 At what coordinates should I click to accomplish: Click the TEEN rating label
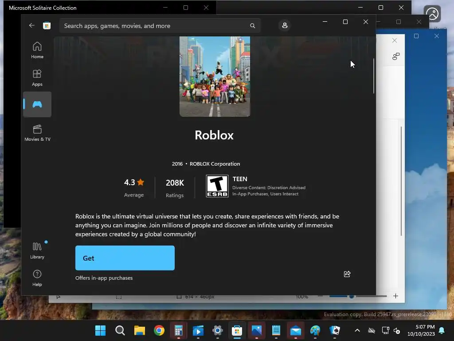point(240,179)
